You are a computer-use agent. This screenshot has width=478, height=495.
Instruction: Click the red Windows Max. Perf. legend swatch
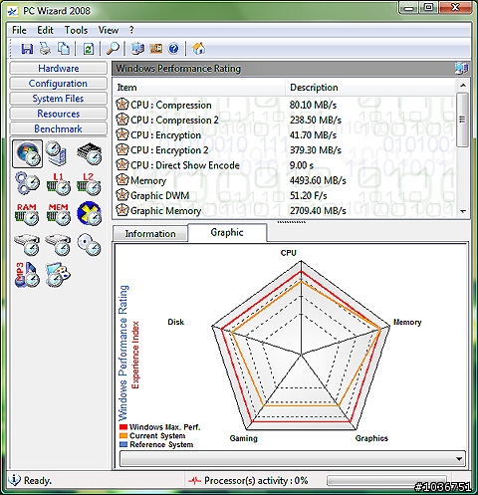point(123,427)
